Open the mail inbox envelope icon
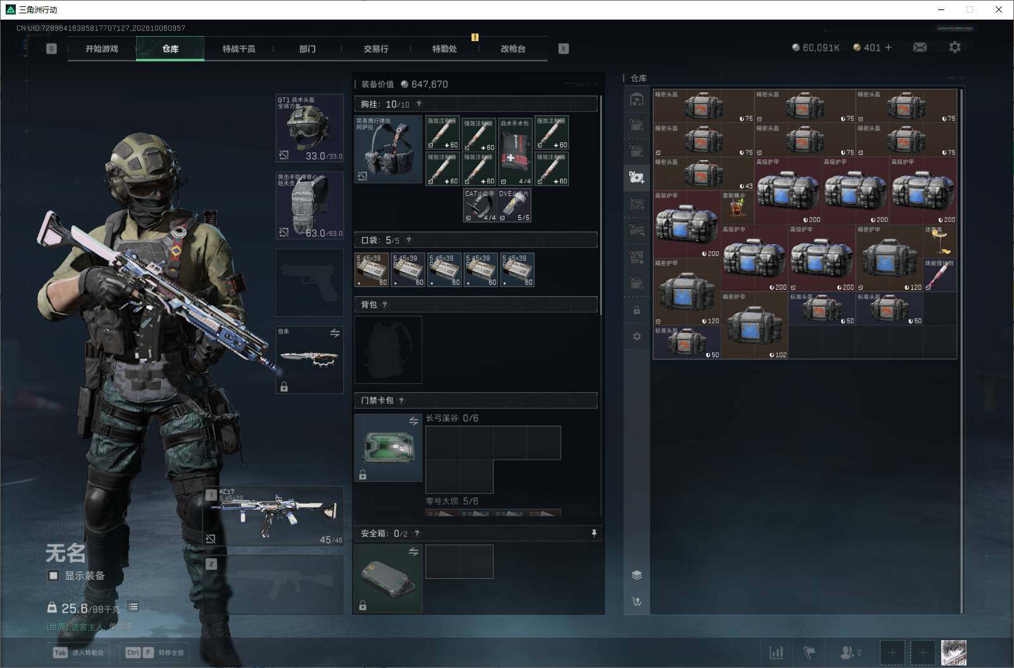The height and width of the screenshot is (668, 1014). coord(920,47)
